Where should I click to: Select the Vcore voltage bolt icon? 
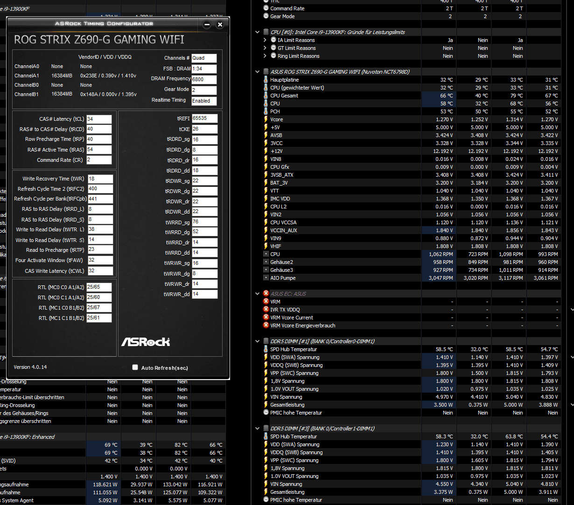(266, 119)
